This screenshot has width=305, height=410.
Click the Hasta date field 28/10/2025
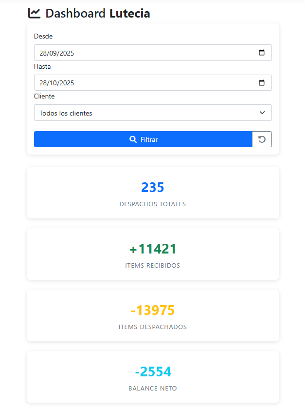(x=153, y=82)
